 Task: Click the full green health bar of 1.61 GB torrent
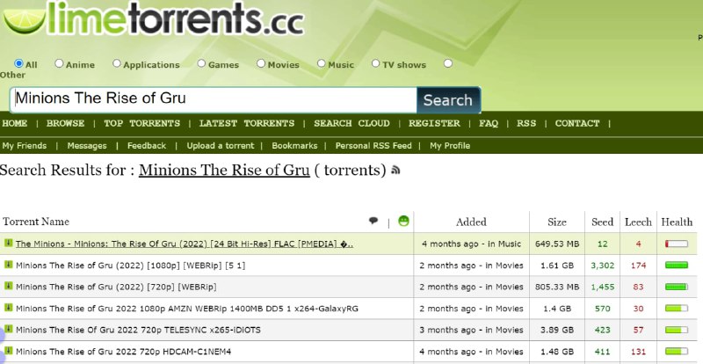click(677, 266)
